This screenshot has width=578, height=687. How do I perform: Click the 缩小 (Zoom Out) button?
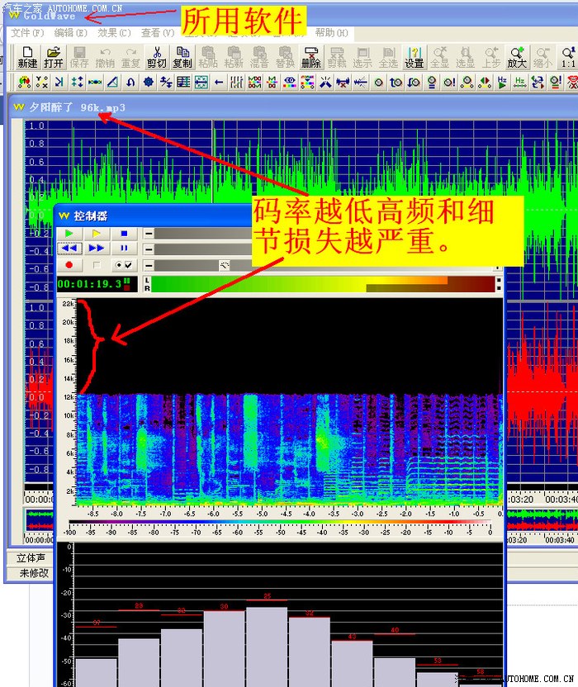point(542,58)
